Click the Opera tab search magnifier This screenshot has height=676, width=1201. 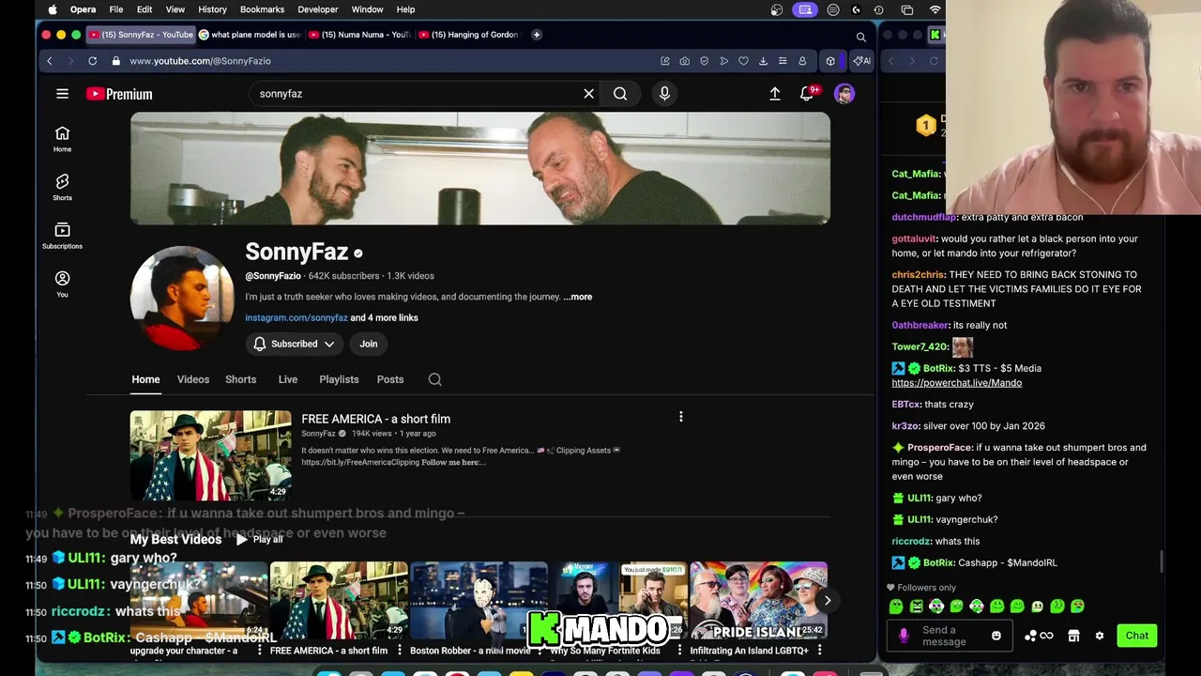[x=860, y=37]
